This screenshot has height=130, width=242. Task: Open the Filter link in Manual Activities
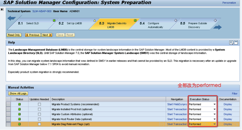(x=235, y=93)
